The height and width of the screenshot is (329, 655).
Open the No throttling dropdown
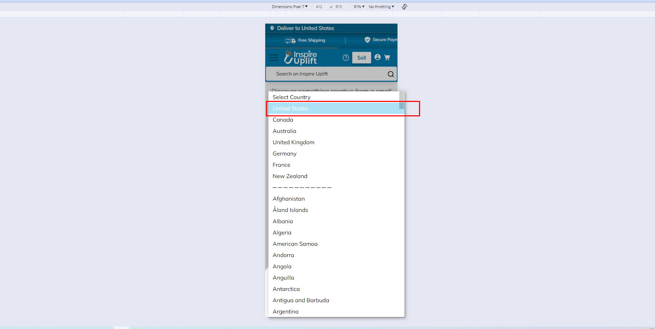click(x=381, y=7)
